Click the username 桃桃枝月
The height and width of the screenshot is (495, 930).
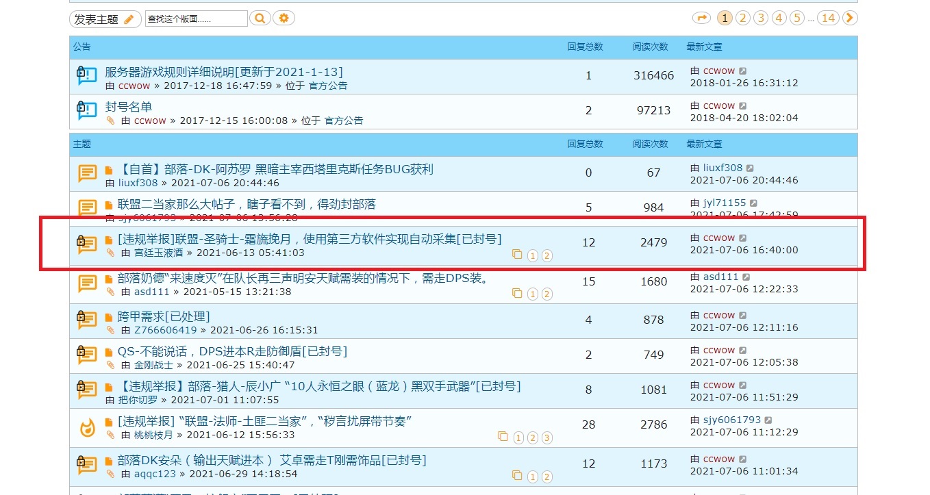[154, 434]
